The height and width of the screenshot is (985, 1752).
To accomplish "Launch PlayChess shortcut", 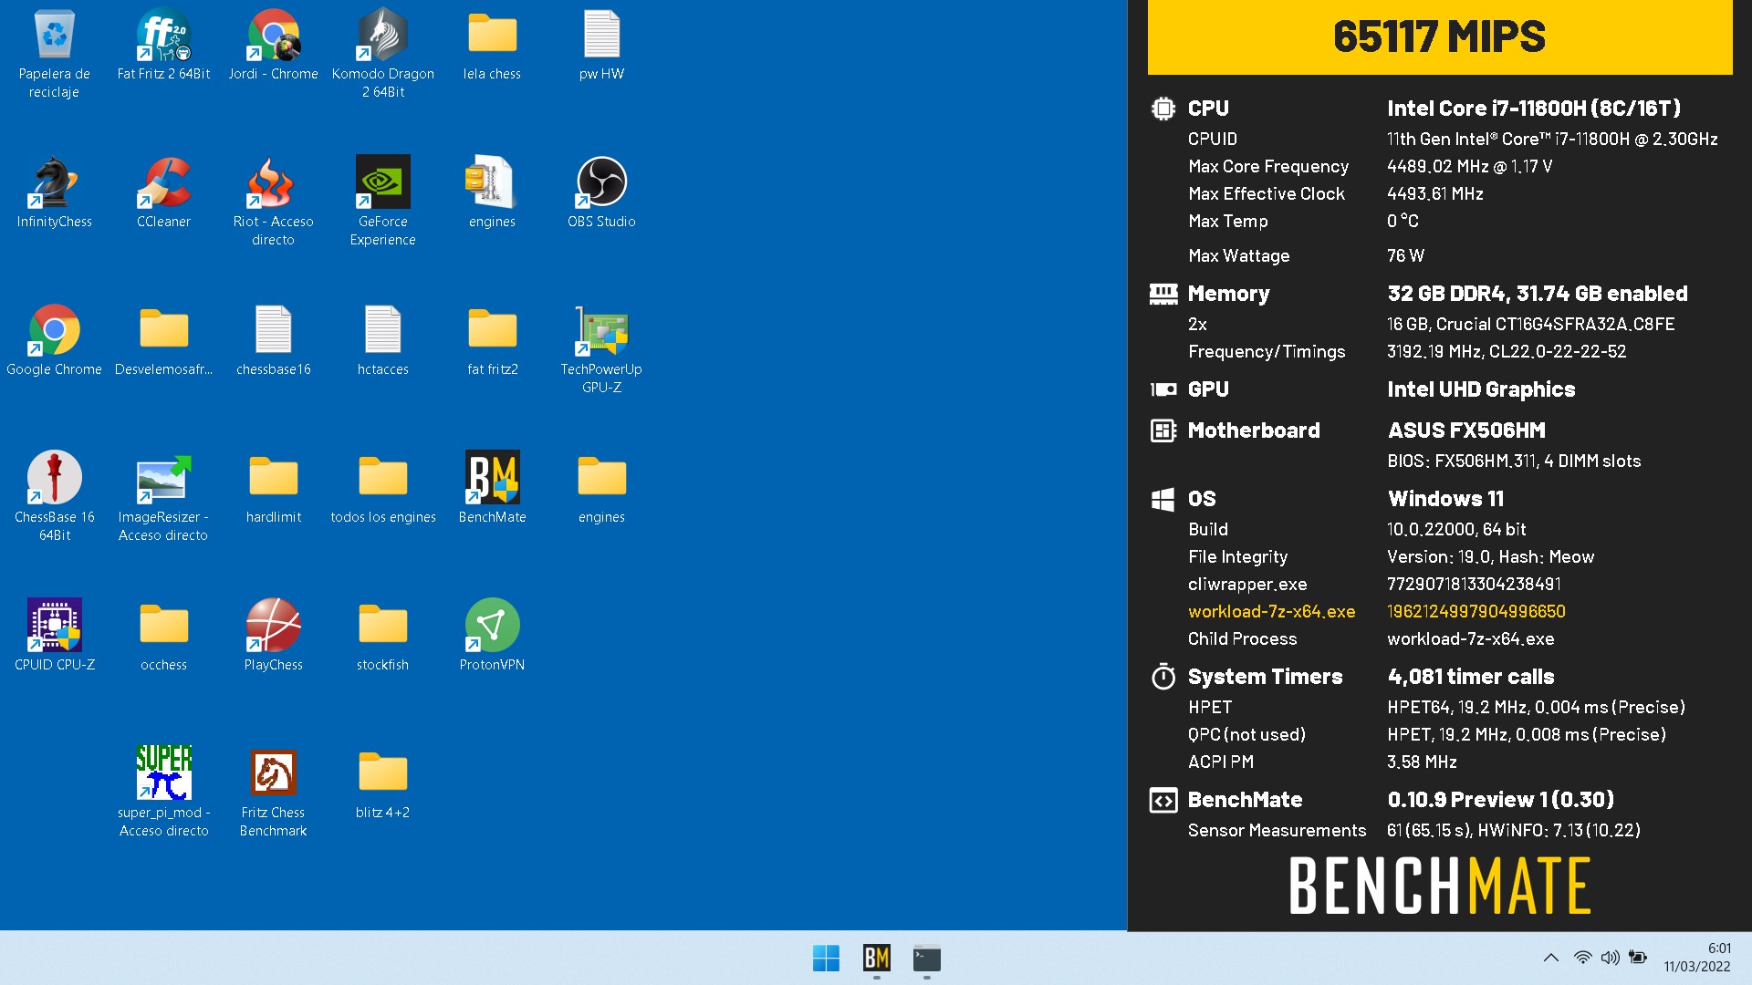I will coord(273,635).
